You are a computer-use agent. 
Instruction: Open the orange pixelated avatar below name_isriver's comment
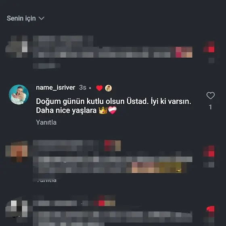pyautogui.click(x=17, y=151)
